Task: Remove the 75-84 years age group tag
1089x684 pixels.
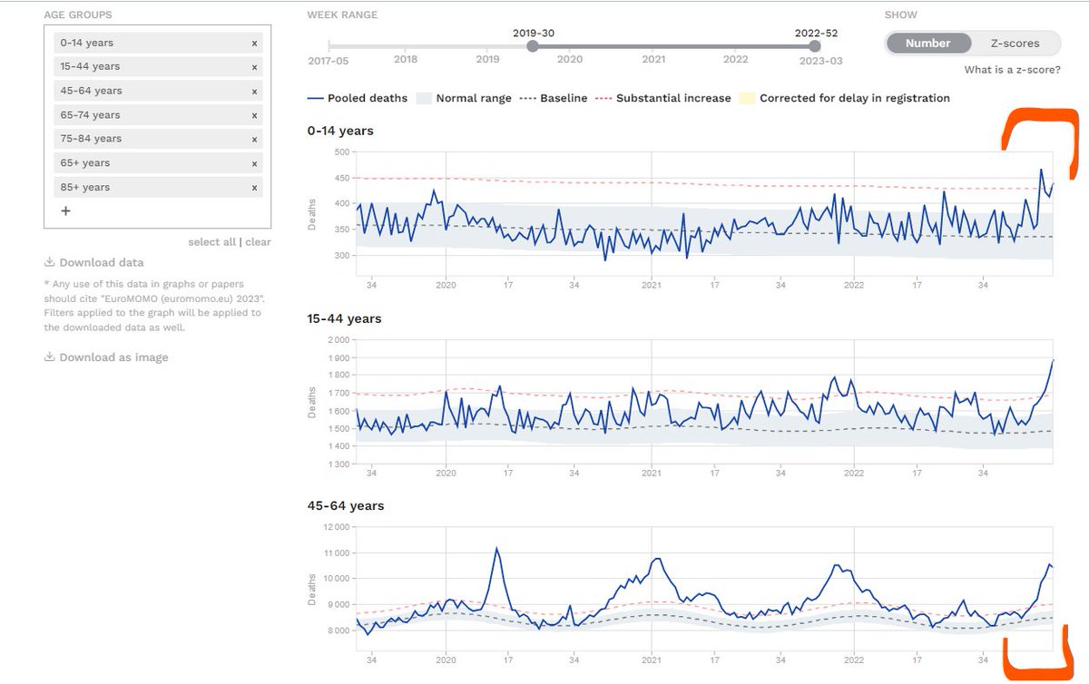Action: [x=254, y=139]
